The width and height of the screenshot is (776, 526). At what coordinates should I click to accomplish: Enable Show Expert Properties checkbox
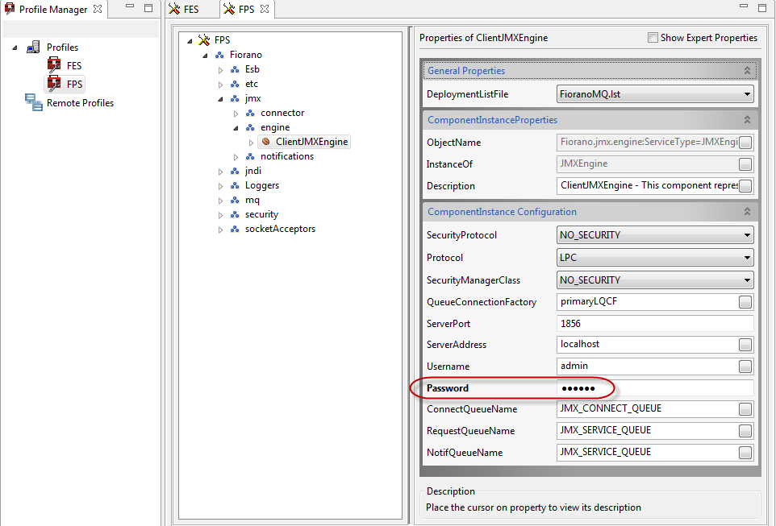pyautogui.click(x=653, y=38)
